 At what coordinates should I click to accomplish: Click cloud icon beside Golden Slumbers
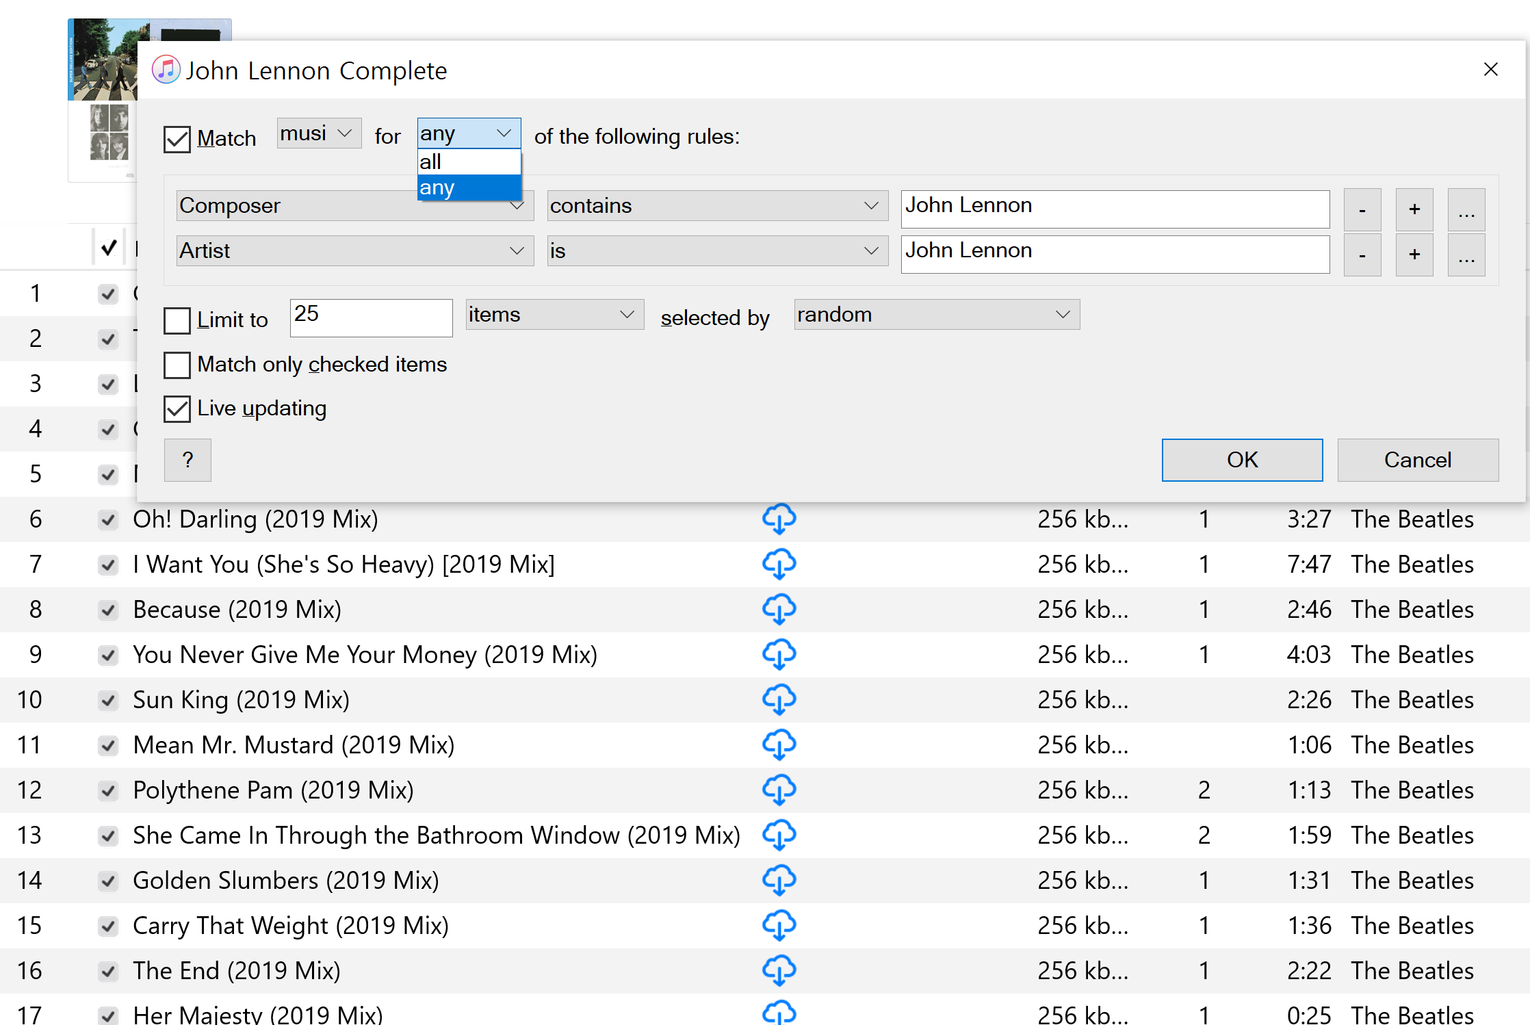tap(779, 881)
